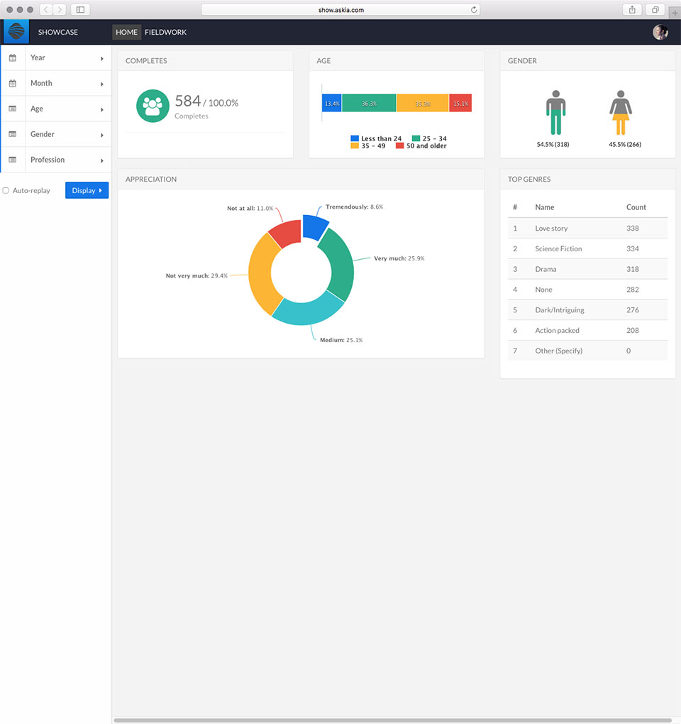
Task: Click the list icon beside Age
Action: pos(13,109)
